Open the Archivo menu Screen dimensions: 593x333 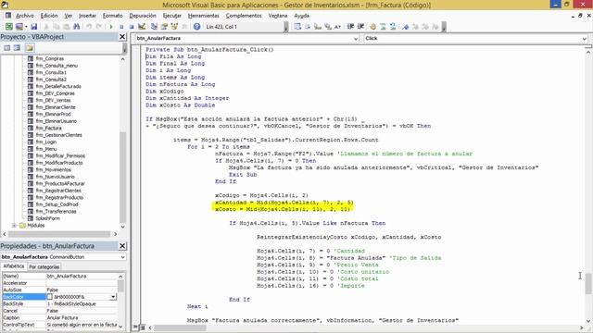pyautogui.click(x=25, y=16)
